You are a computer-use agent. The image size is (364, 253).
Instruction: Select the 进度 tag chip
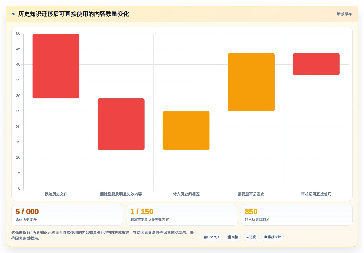[x=251, y=237]
